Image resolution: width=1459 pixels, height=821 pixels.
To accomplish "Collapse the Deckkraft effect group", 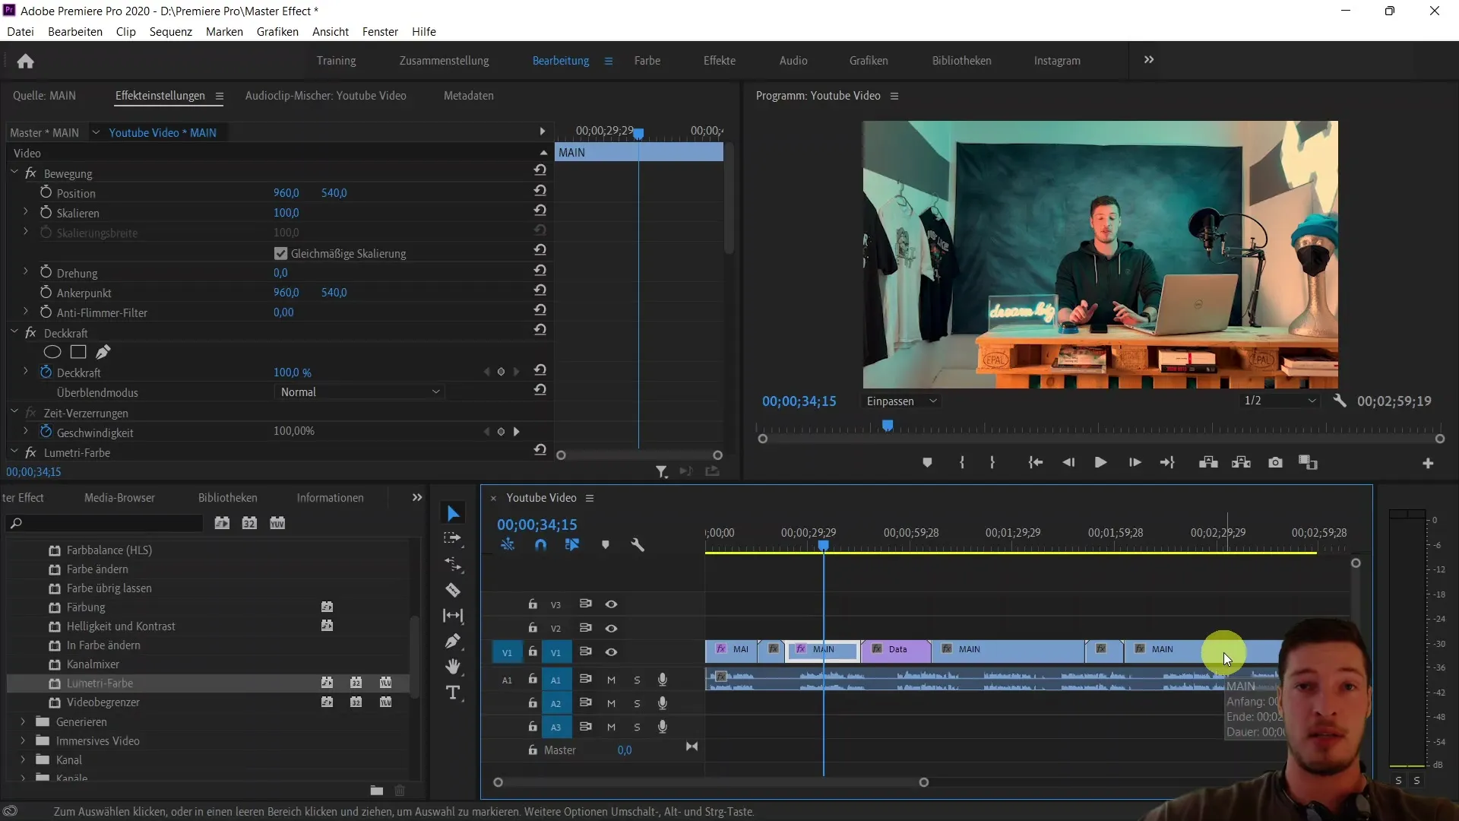I will (x=14, y=332).
